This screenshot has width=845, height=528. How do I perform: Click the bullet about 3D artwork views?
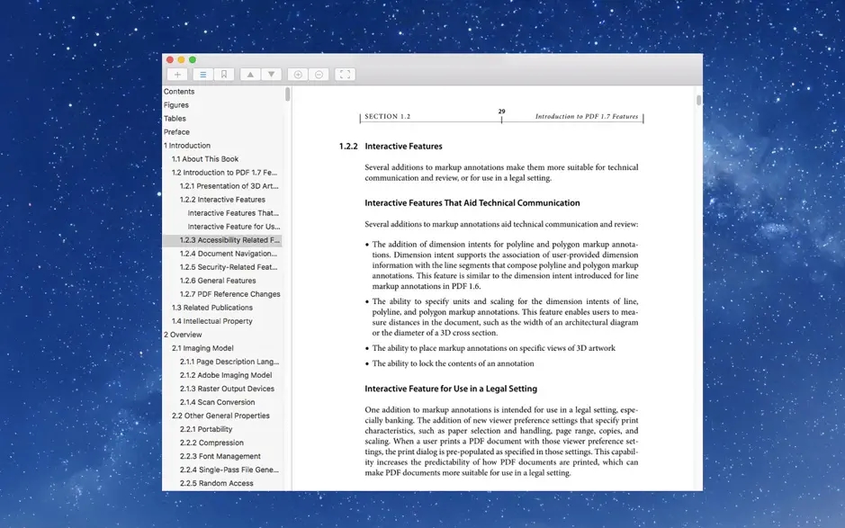[x=493, y=348]
